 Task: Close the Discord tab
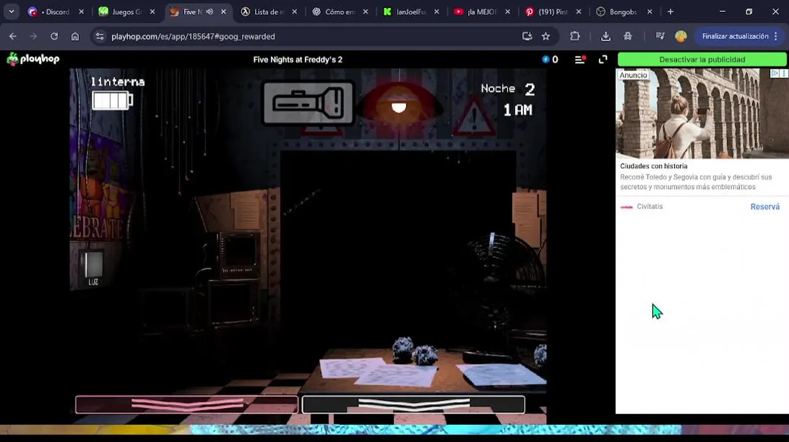(x=81, y=12)
